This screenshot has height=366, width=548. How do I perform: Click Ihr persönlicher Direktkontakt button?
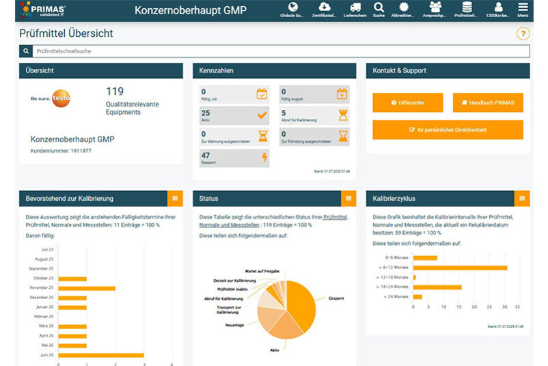pos(448,129)
